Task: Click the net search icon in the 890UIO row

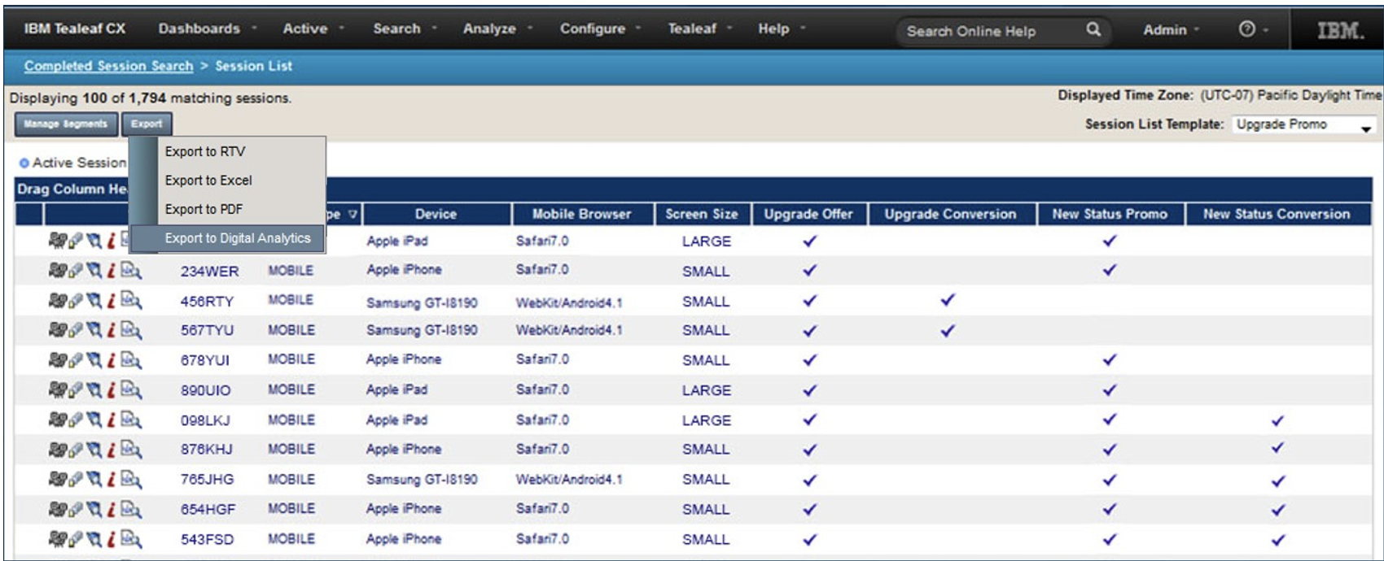Action: point(94,389)
